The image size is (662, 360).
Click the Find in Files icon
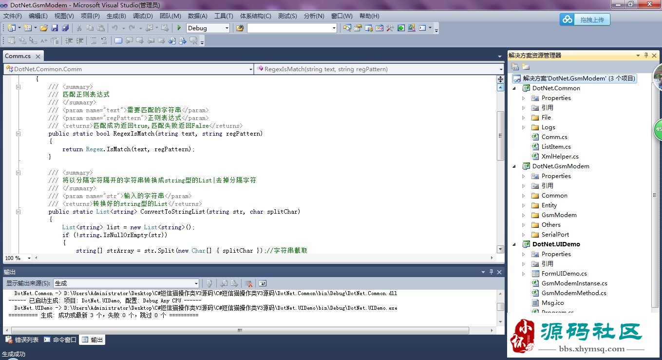(240, 28)
